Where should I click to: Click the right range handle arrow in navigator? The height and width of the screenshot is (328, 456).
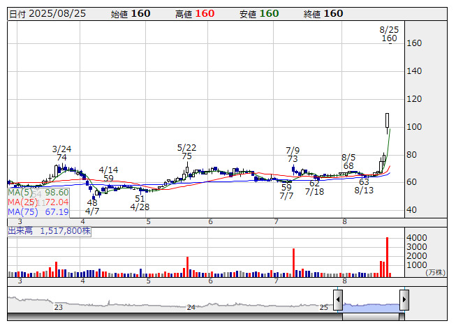pyautogui.click(x=404, y=301)
